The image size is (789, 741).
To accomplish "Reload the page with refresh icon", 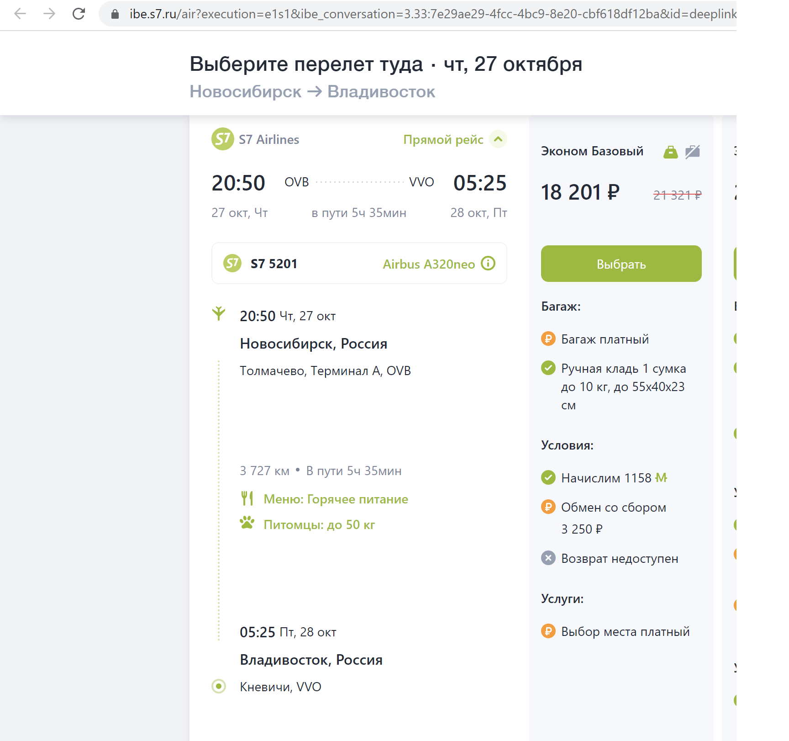I will pyautogui.click(x=79, y=14).
